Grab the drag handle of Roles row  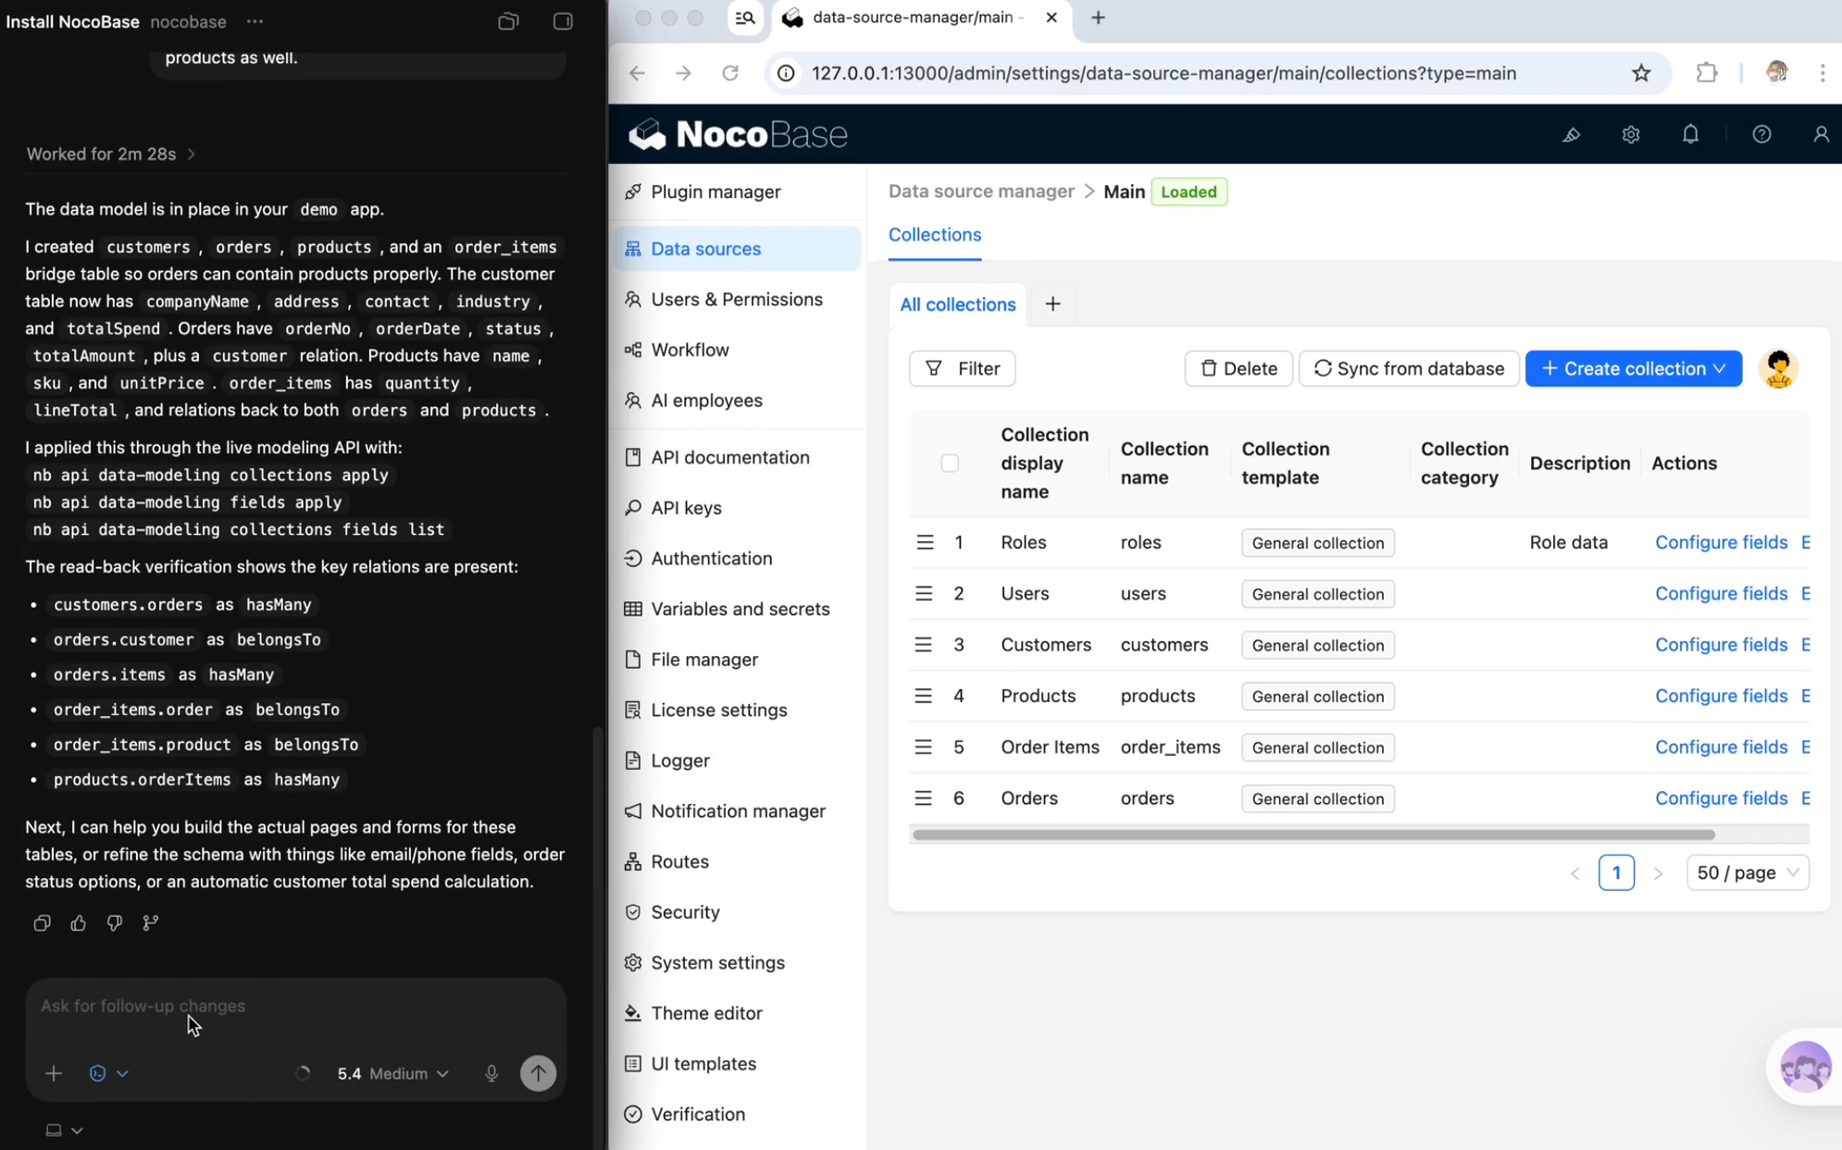pyautogui.click(x=924, y=542)
